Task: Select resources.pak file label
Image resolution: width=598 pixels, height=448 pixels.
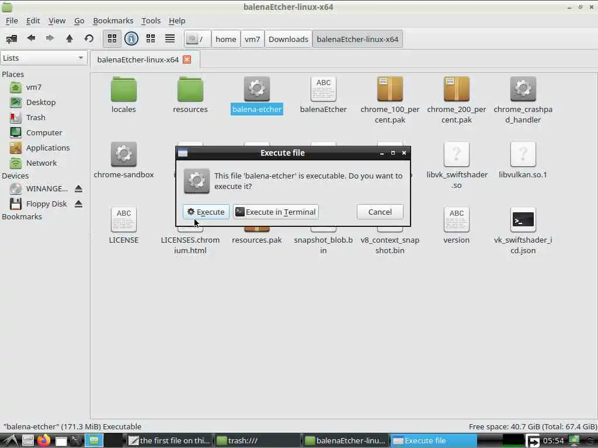Action: 257,240
